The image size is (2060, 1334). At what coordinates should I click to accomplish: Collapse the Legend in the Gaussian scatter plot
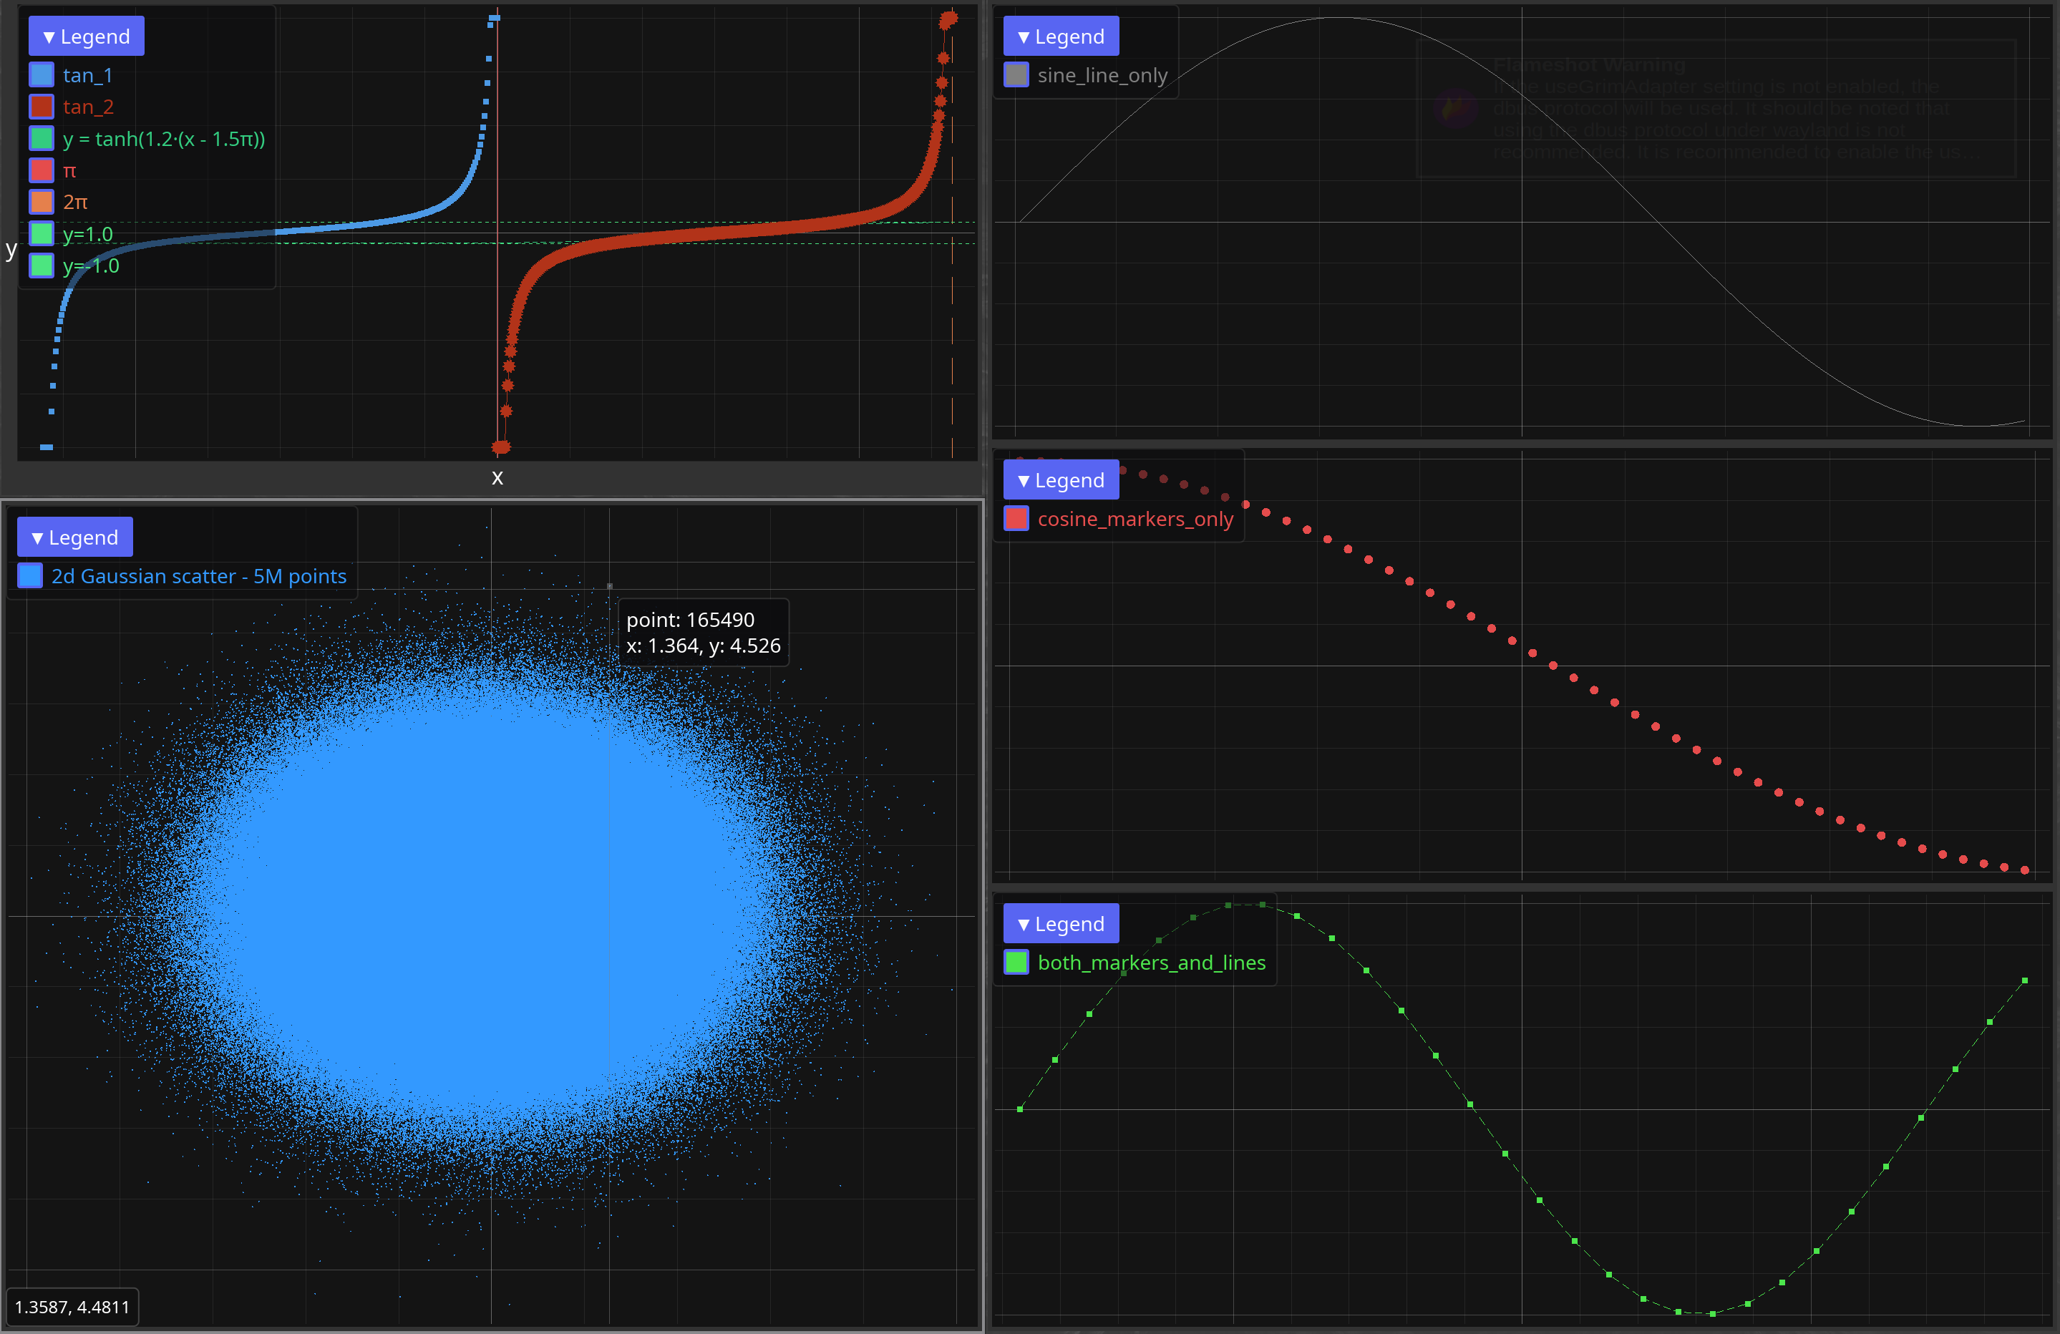pos(74,537)
